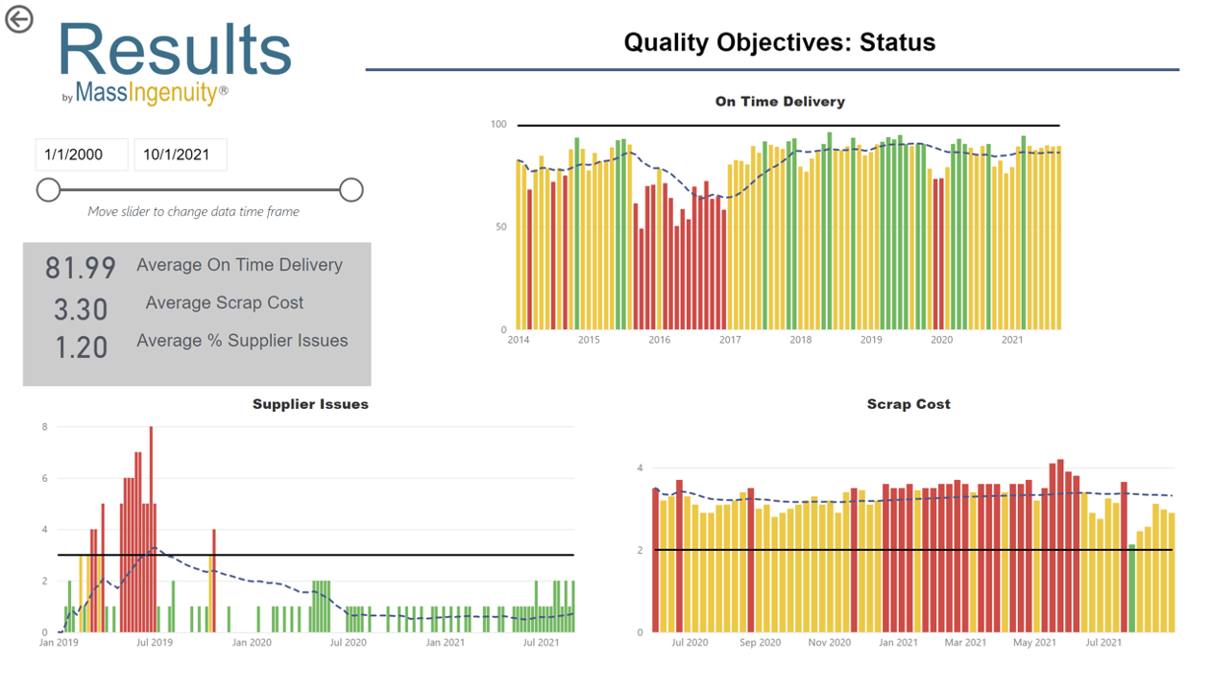This screenshot has height=691, width=1212.
Task: Click the circular back arrow icon
Action: coord(17,18)
